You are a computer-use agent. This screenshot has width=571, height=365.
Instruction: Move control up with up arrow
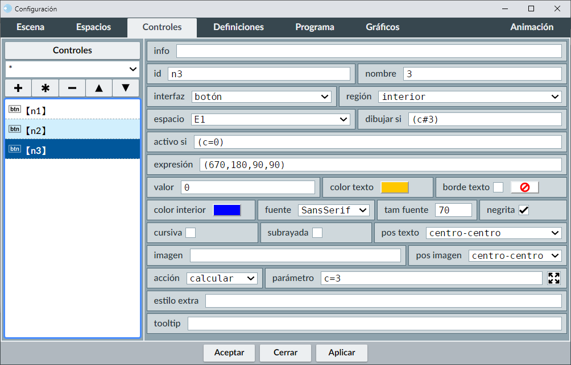coord(99,88)
